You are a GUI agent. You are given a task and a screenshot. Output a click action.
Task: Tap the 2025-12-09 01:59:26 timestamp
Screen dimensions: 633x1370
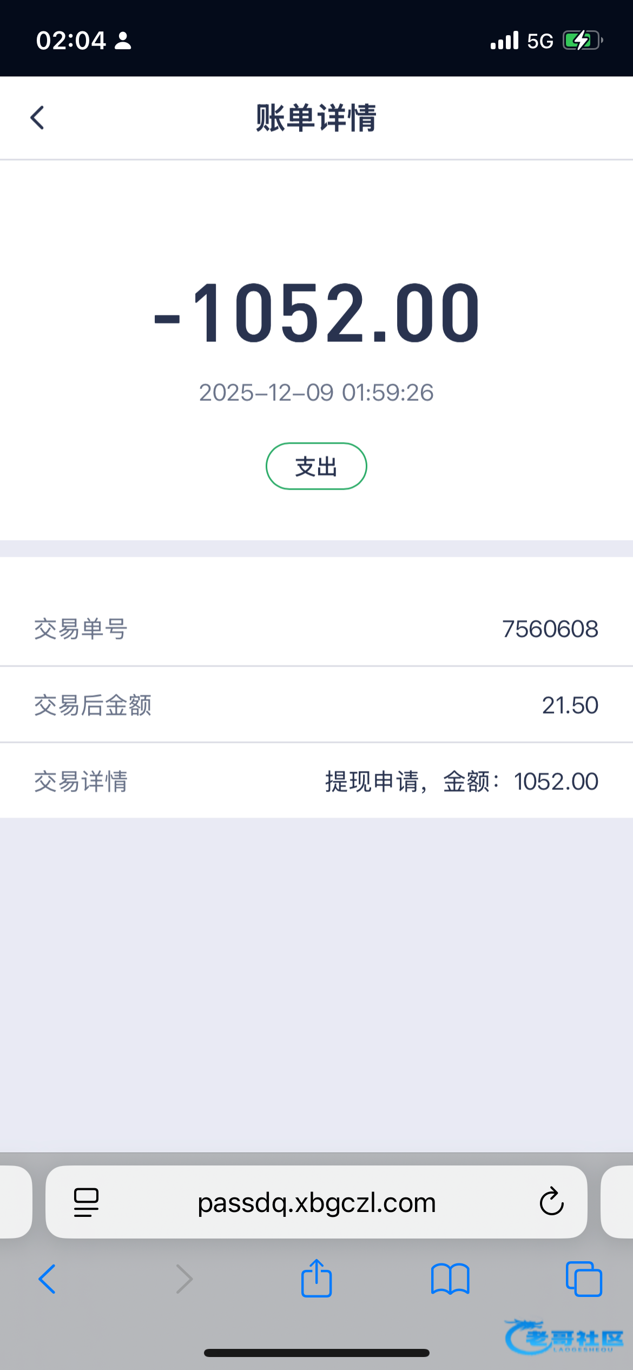click(316, 392)
